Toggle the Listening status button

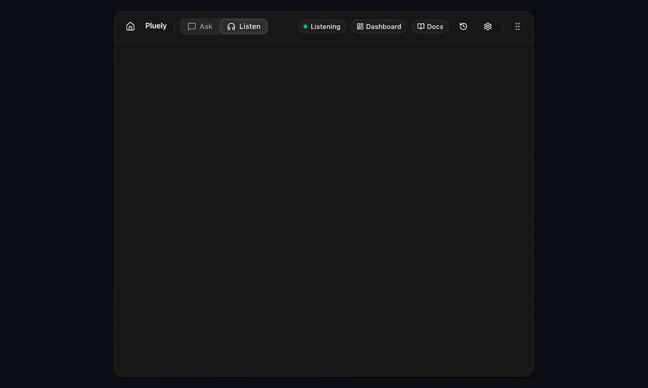[x=322, y=26]
